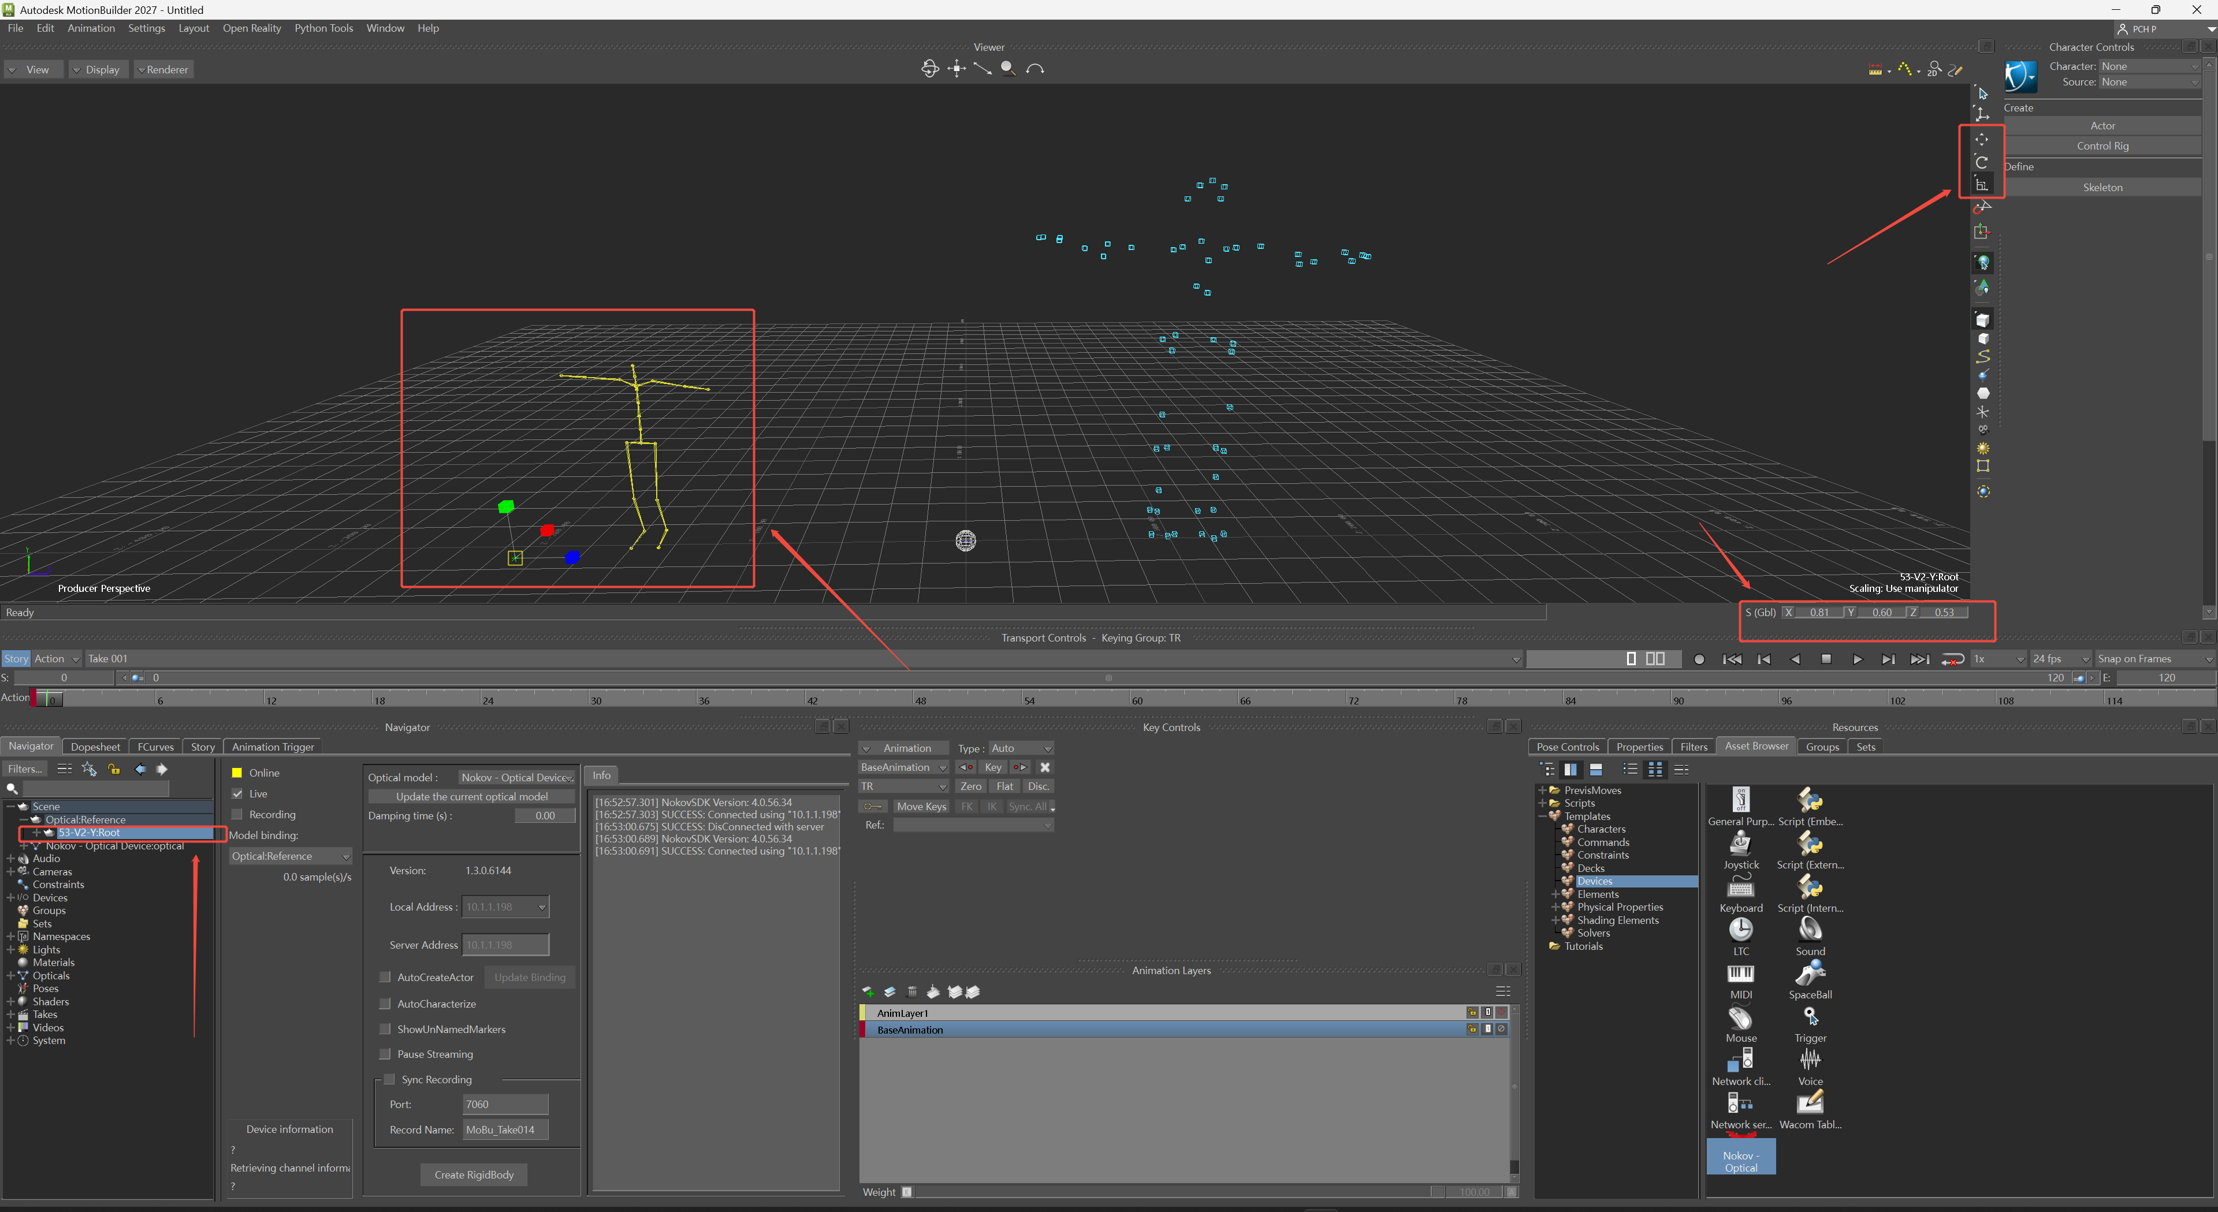The height and width of the screenshot is (1212, 2218).
Task: Select the MIDI device icon
Action: tap(1740, 980)
